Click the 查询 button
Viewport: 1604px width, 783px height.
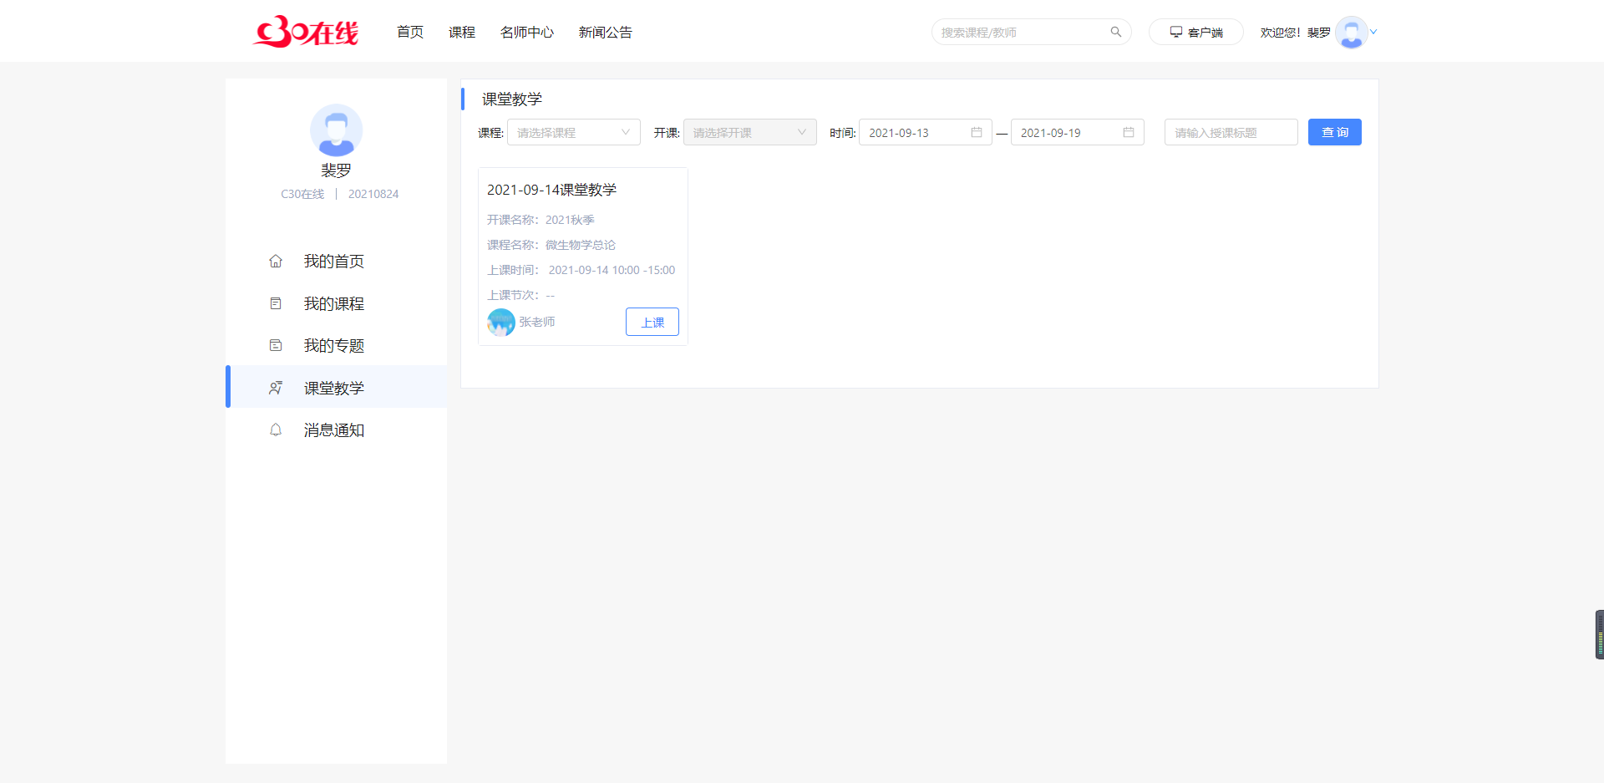tap(1334, 132)
